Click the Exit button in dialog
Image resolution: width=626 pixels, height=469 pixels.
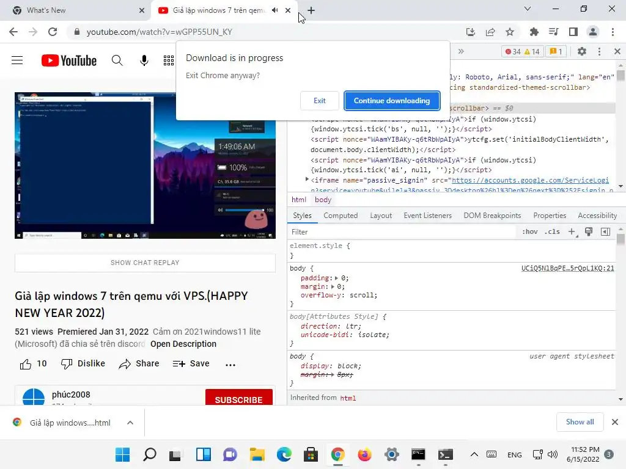click(x=319, y=101)
